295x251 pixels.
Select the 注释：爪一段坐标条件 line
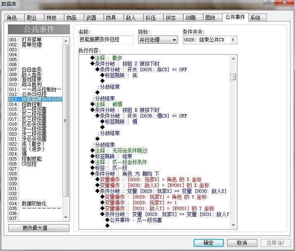point(119,162)
